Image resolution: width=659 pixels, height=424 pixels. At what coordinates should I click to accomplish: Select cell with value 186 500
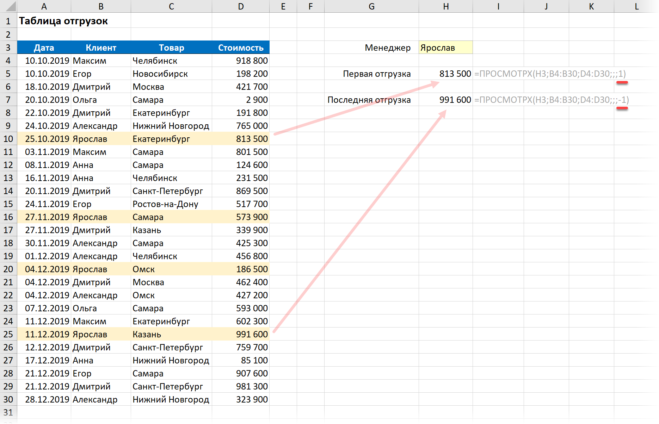click(x=241, y=269)
